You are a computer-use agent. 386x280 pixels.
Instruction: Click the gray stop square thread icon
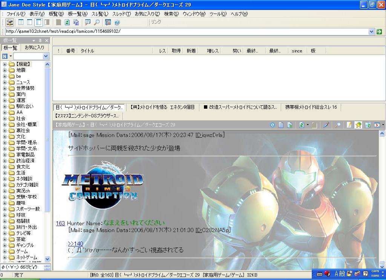tap(314, 125)
